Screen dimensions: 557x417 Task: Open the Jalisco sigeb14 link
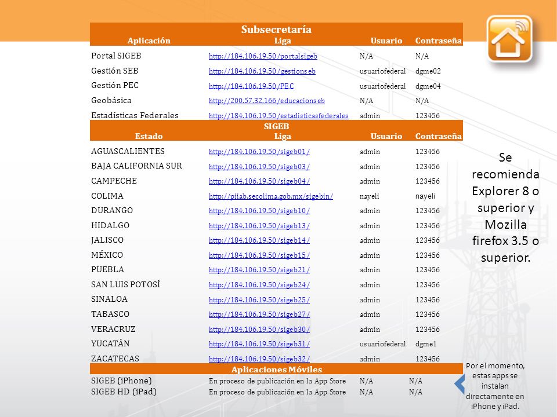click(259, 240)
